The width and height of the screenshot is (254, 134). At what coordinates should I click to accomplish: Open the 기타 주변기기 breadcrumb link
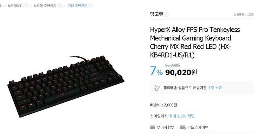coord(77,6)
